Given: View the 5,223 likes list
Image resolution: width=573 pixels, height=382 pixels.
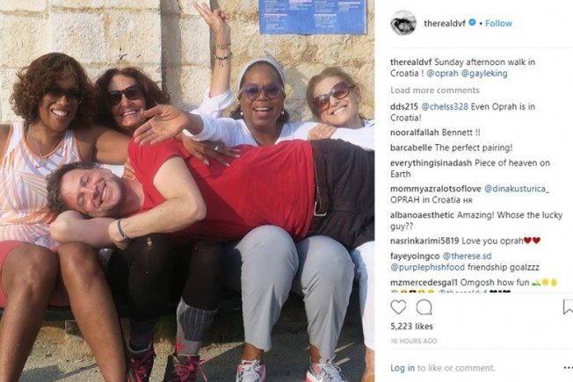Looking at the screenshot, I should point(411,326).
